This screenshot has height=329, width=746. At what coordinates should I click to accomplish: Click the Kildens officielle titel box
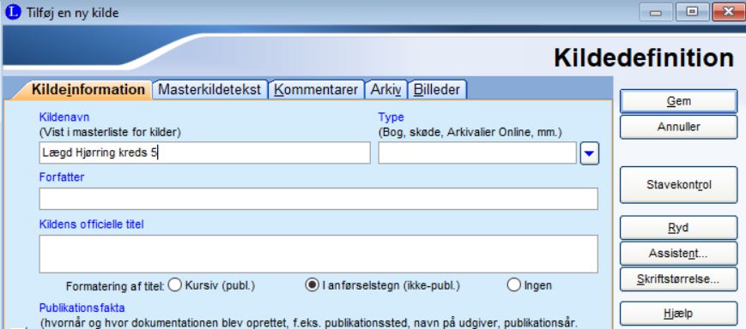(318, 254)
